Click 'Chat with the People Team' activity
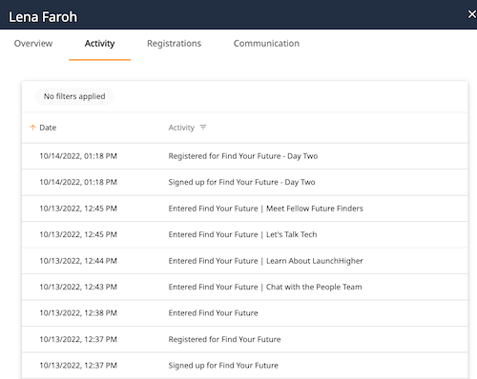Viewport: 477px width, 379px height. point(265,287)
